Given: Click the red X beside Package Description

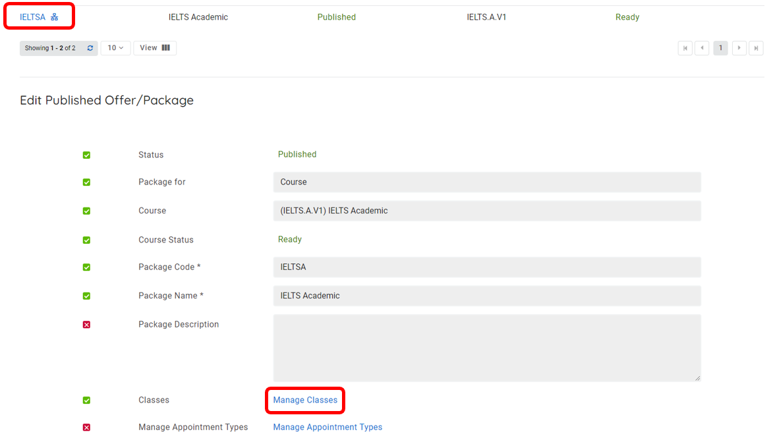Looking at the screenshot, I should pos(86,325).
